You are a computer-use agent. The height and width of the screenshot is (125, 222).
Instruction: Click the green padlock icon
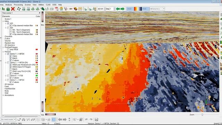click(8, 9)
